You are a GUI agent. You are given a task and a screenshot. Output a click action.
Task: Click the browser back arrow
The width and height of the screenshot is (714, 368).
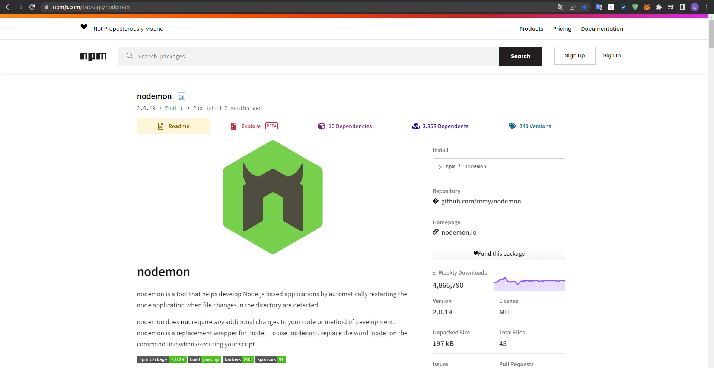pyautogui.click(x=8, y=7)
